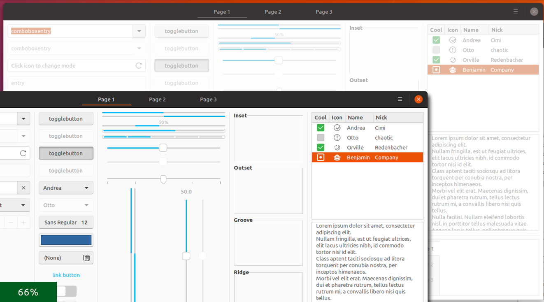
Task: Click the file icon on (None) button
Action: coord(86,258)
